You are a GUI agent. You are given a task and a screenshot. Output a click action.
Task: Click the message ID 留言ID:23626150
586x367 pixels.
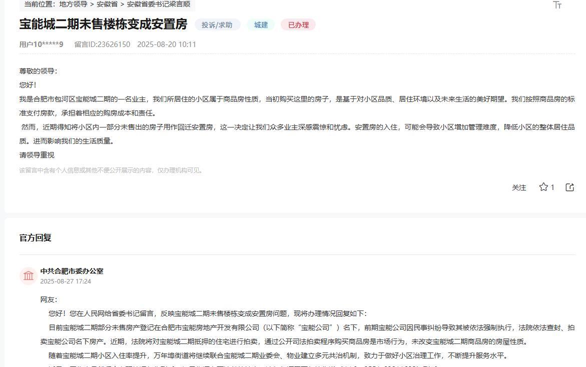pos(102,44)
